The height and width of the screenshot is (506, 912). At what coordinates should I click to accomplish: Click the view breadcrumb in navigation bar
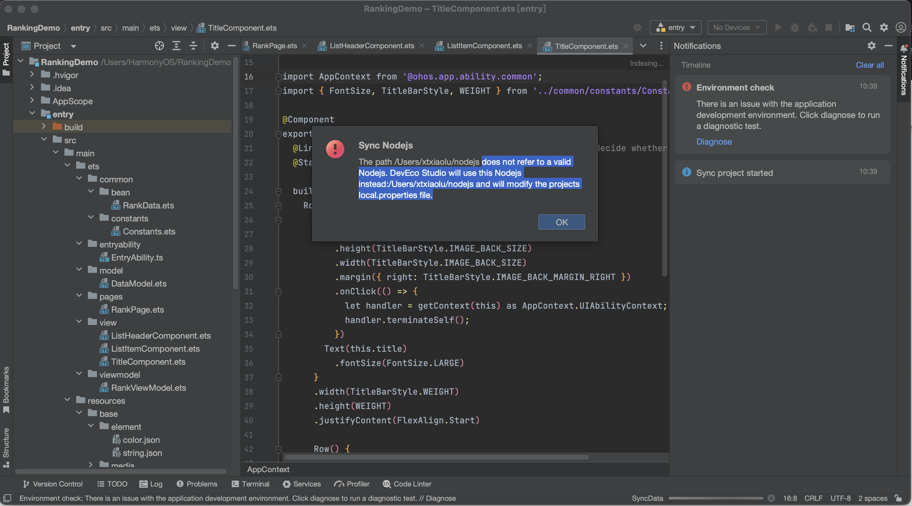[x=178, y=28]
